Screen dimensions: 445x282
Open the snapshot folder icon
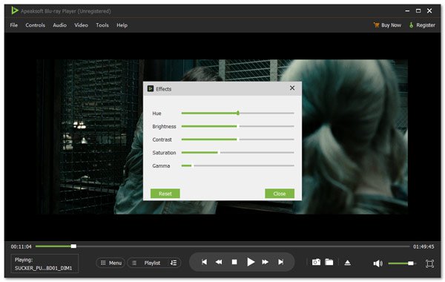tap(329, 262)
